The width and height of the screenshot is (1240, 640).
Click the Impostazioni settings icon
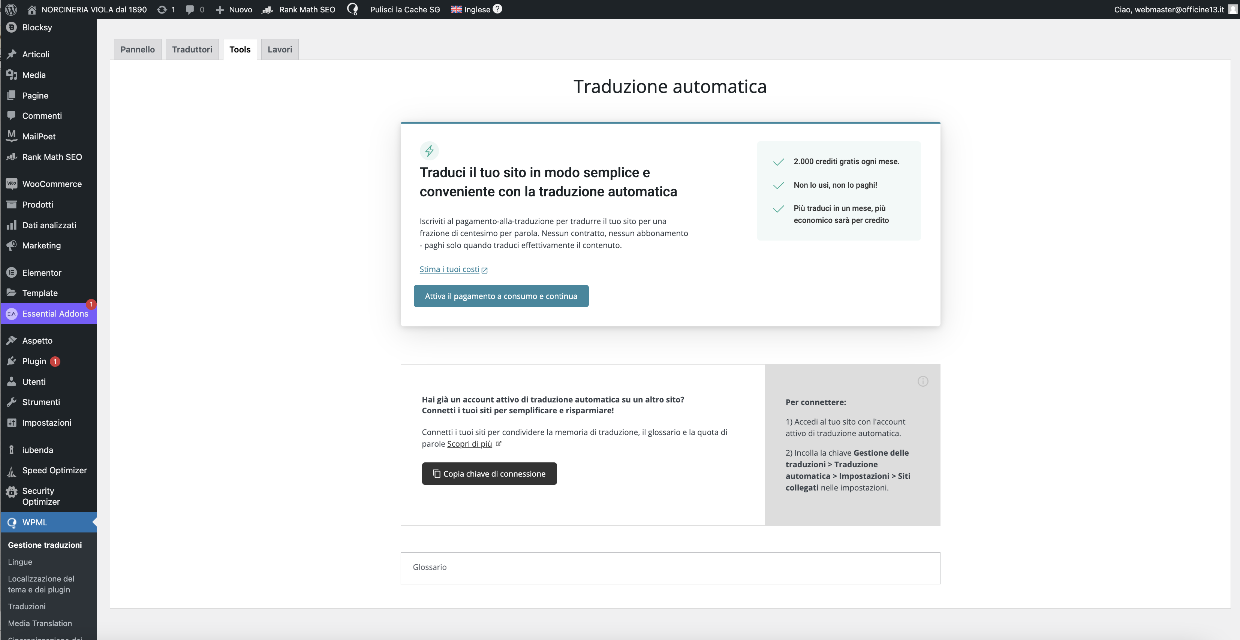[12, 423]
